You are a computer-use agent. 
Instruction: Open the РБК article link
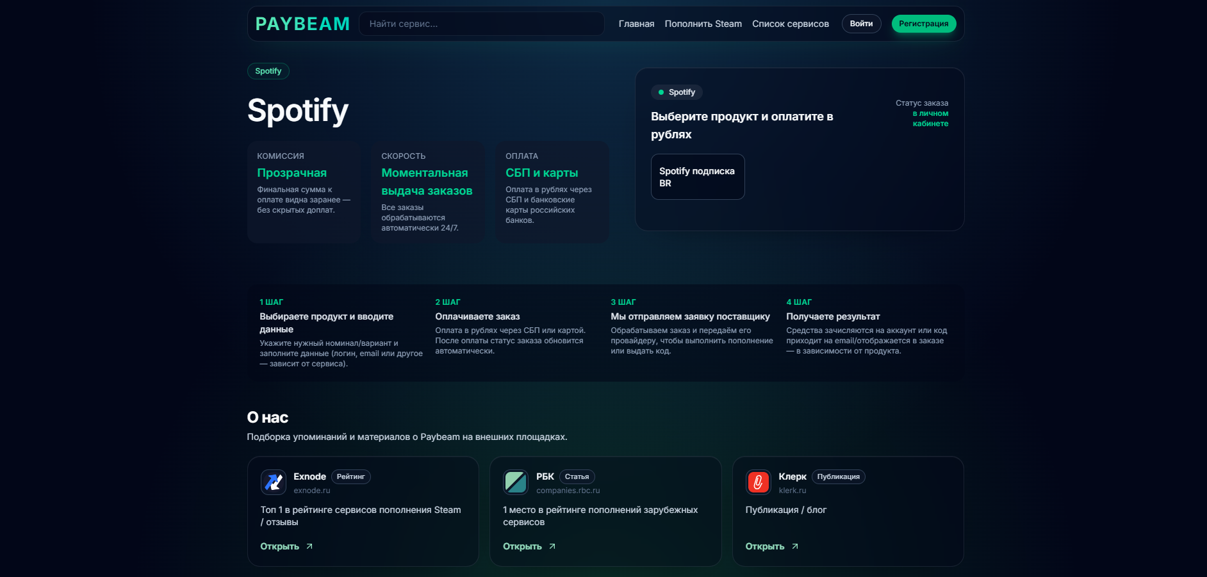click(x=522, y=546)
